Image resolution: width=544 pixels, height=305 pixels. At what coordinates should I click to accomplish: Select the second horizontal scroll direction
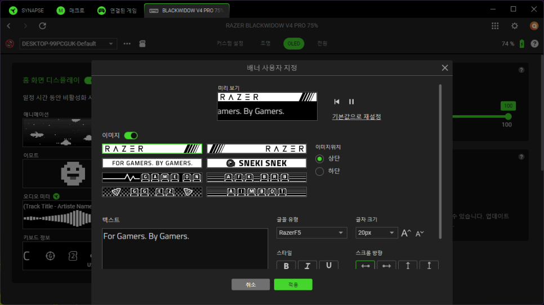(x=386, y=266)
